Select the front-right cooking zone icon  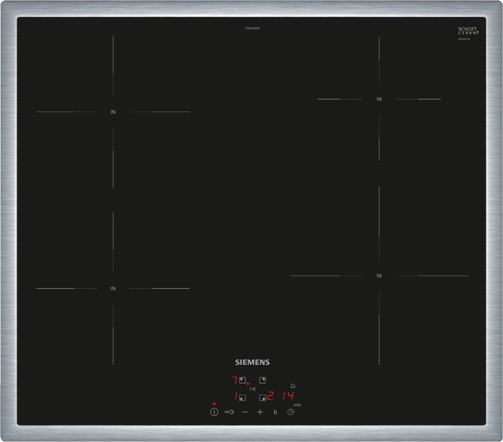click(263, 397)
